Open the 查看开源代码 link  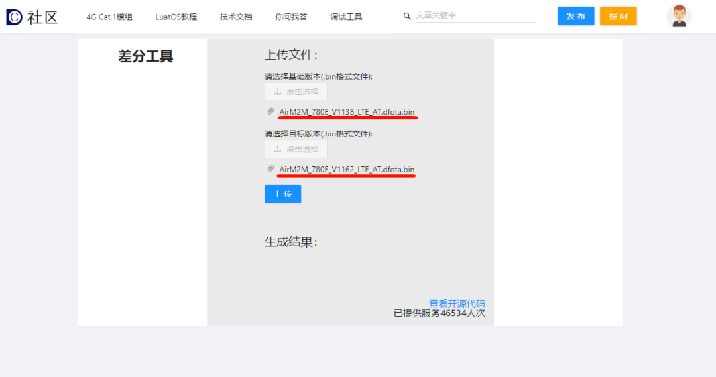[457, 303]
